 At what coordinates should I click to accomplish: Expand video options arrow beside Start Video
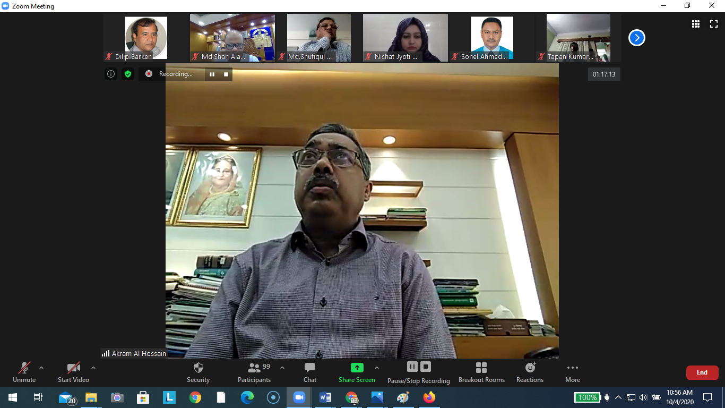pyautogui.click(x=93, y=368)
